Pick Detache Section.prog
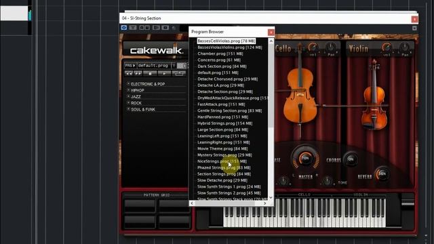The width and height of the screenshot is (434, 244). pos(225,92)
